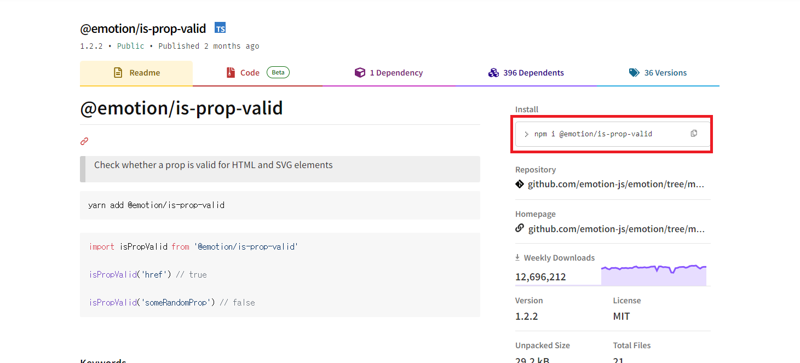Click the Beta badge
This screenshot has width=800, height=363.
(278, 72)
